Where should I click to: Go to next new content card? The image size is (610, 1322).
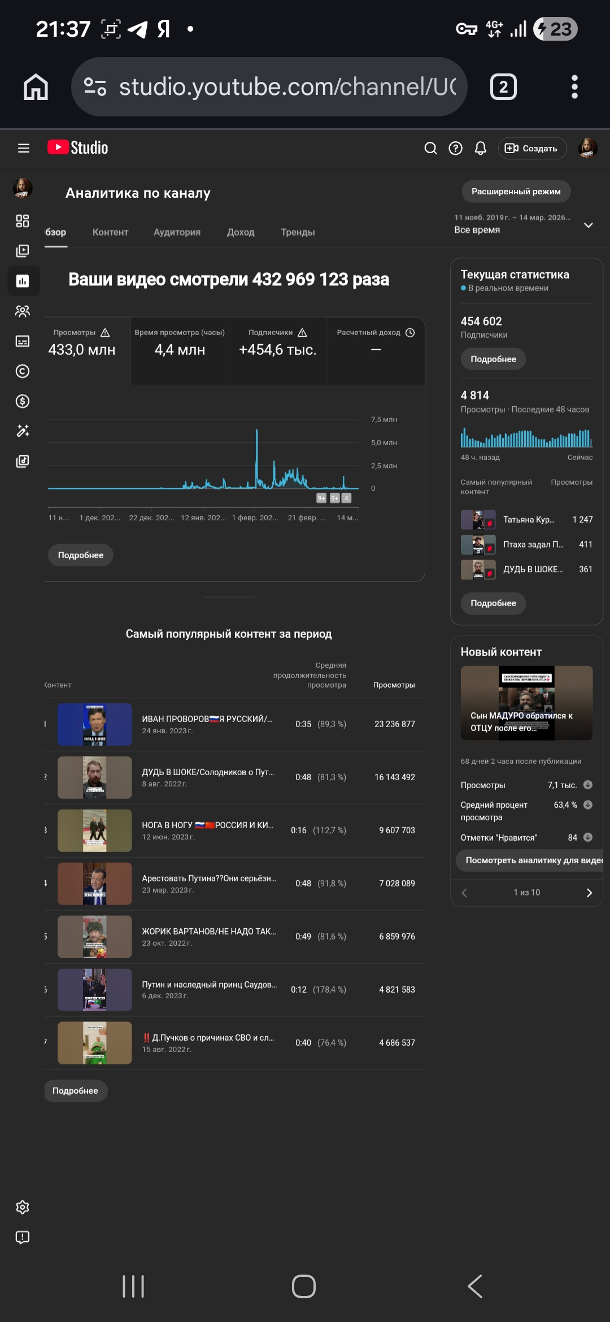click(x=589, y=893)
